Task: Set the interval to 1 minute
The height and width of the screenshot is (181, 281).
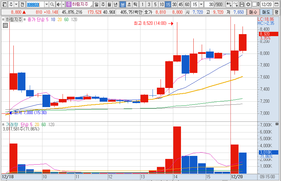Action: coord(143,4)
